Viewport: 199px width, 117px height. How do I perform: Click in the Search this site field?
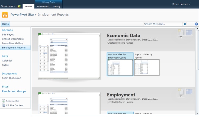coord(163,24)
